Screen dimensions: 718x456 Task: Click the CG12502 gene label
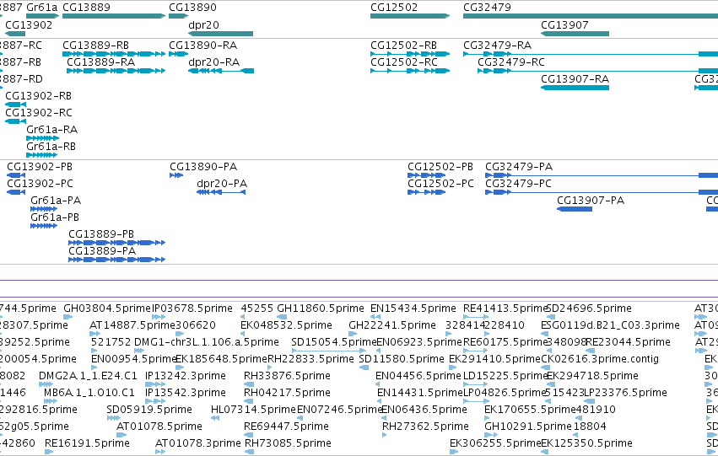pyautogui.click(x=394, y=8)
